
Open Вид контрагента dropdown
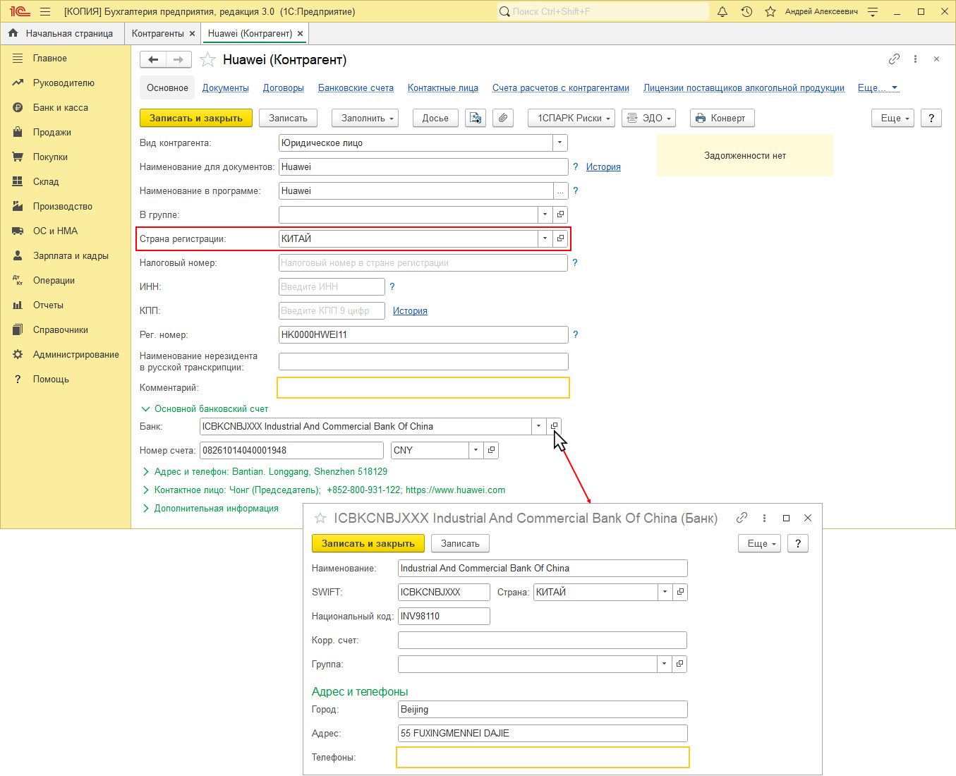[560, 143]
